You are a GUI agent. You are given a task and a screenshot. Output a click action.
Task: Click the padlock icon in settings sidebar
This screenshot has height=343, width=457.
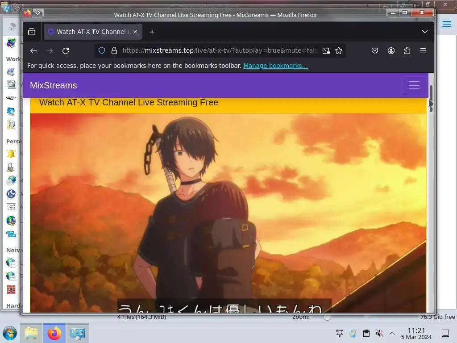[11, 167]
